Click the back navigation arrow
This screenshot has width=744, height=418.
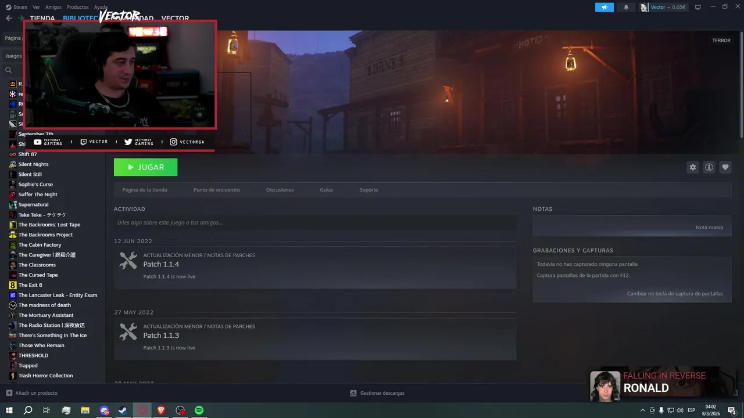pos(9,18)
